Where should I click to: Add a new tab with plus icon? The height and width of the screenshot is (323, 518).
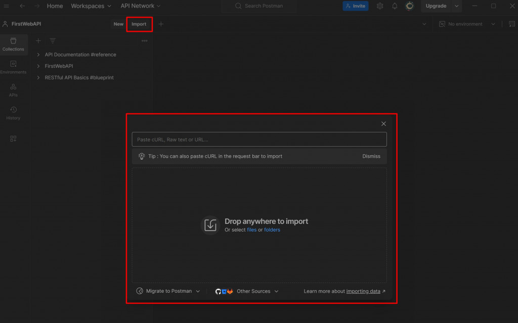161,24
